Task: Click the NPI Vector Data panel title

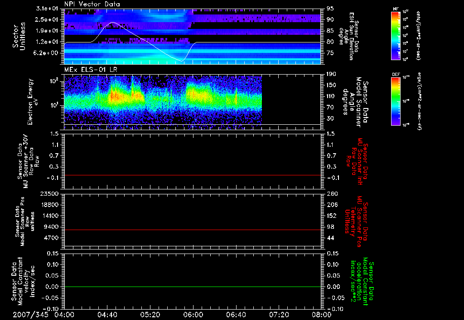Action: [x=92, y=4]
